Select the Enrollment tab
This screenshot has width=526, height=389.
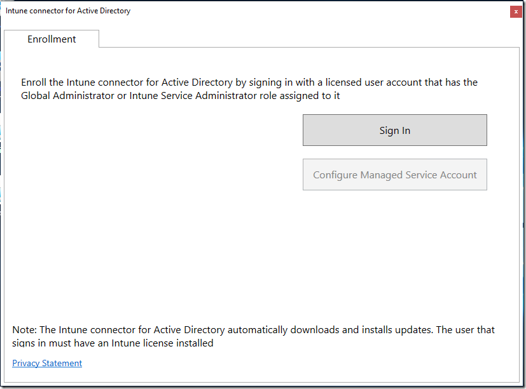52,39
